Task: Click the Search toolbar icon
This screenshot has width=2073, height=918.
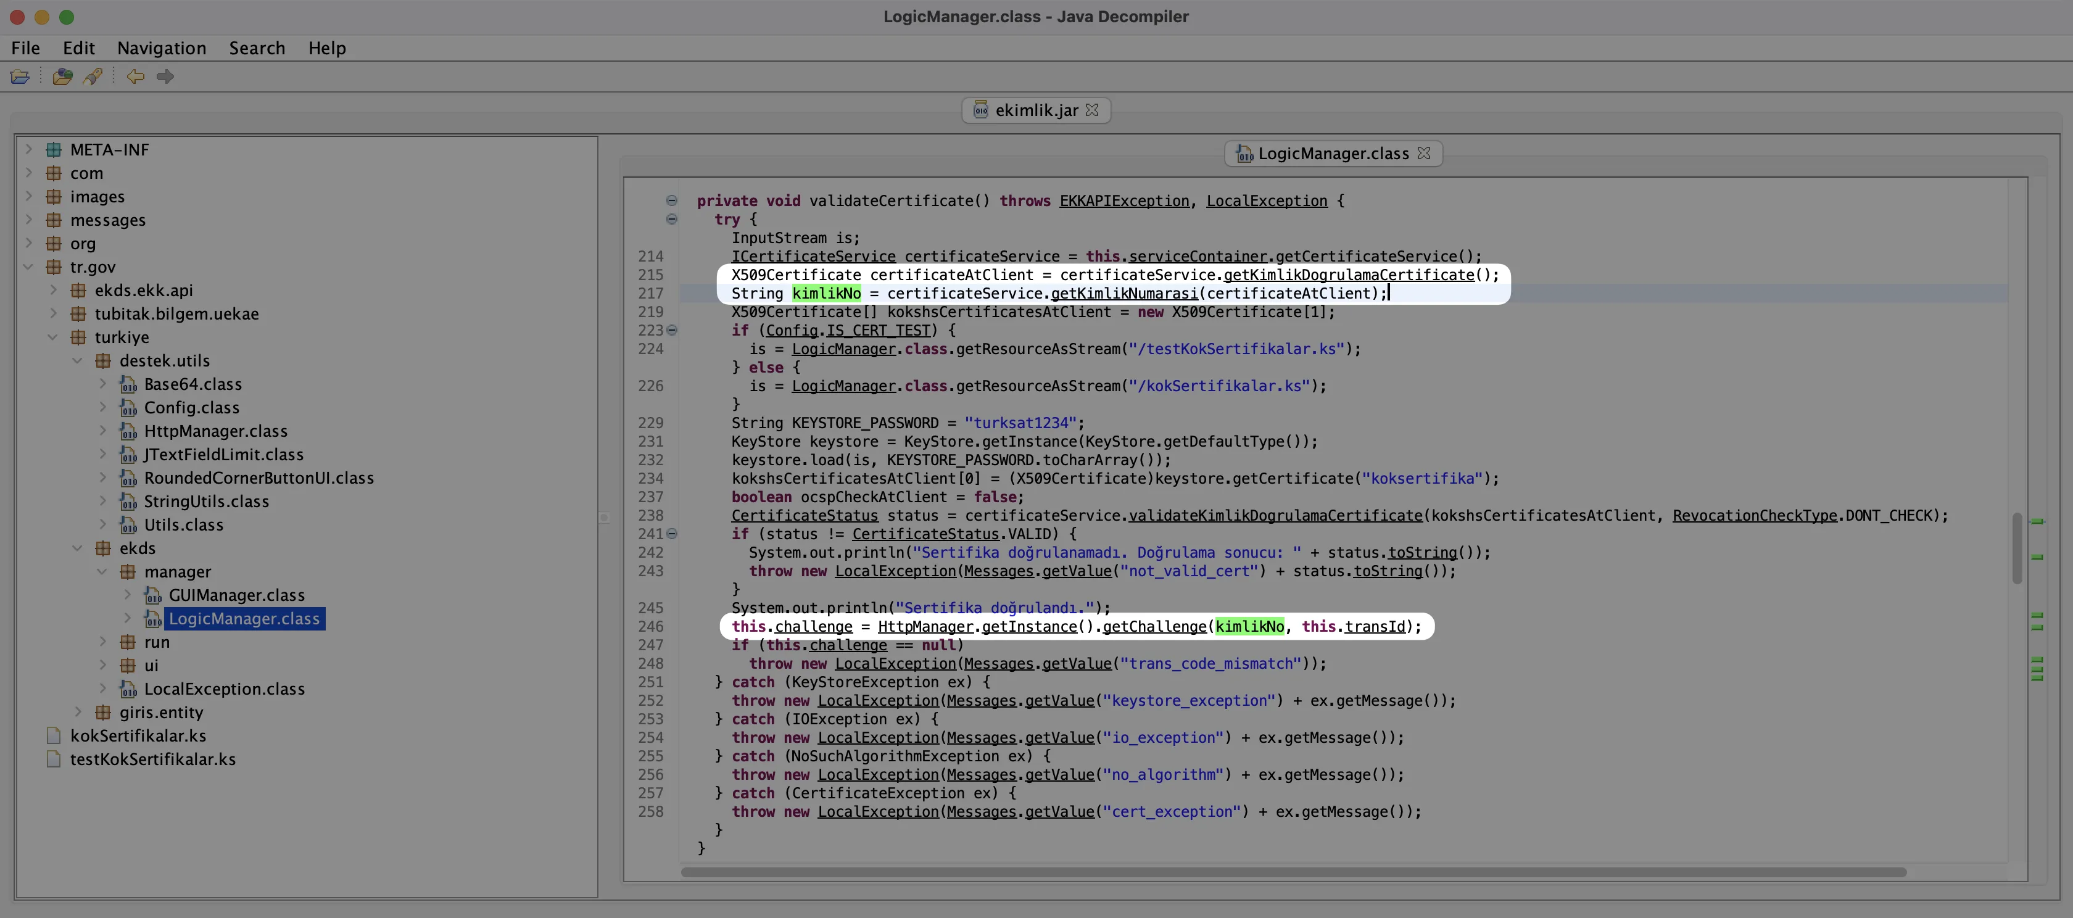Action: [93, 76]
